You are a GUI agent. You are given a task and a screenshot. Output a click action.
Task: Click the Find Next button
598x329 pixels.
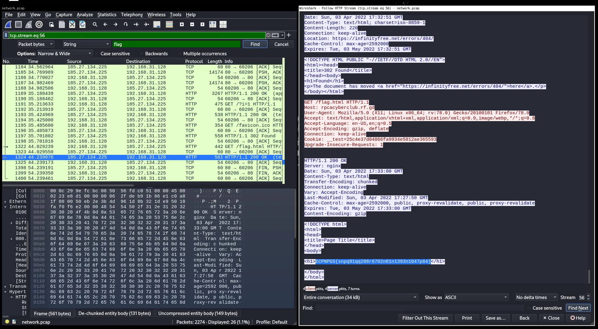[578, 308]
